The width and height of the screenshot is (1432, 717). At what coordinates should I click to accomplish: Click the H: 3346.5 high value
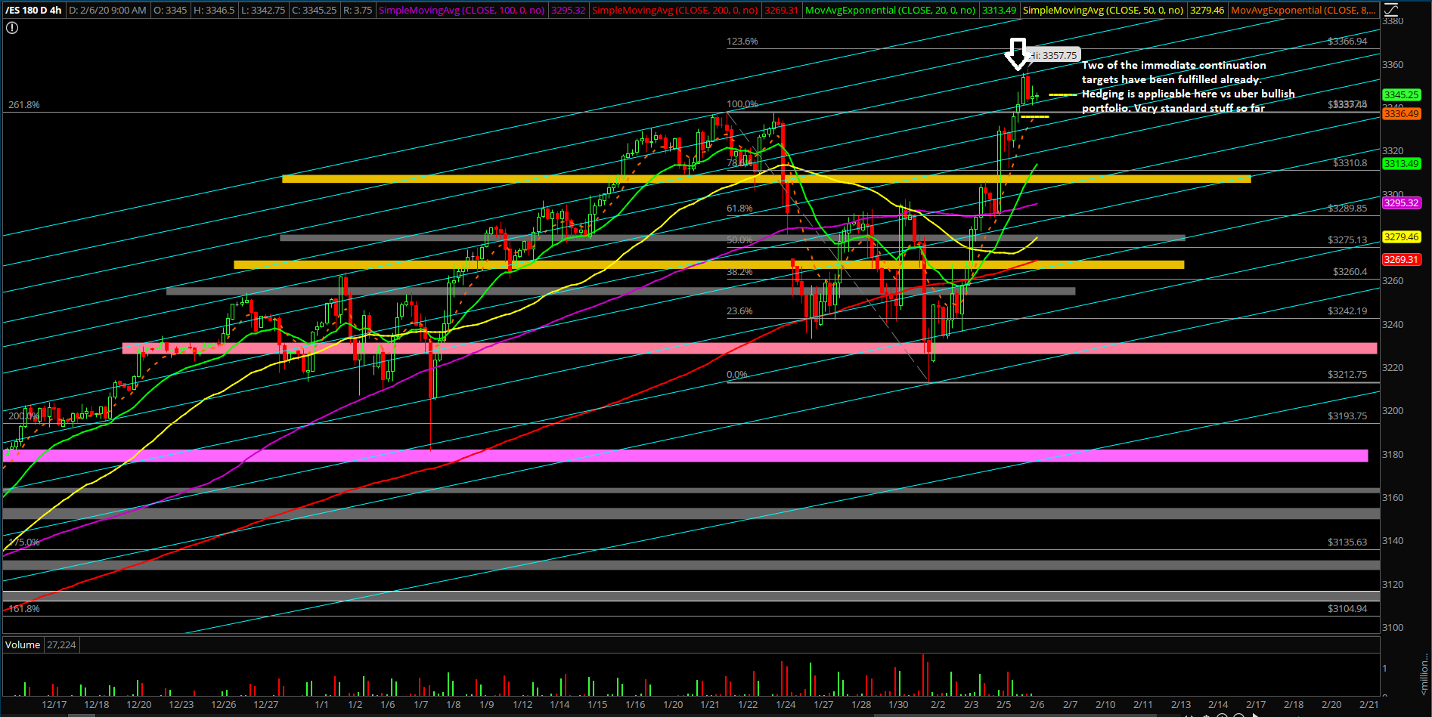point(215,11)
